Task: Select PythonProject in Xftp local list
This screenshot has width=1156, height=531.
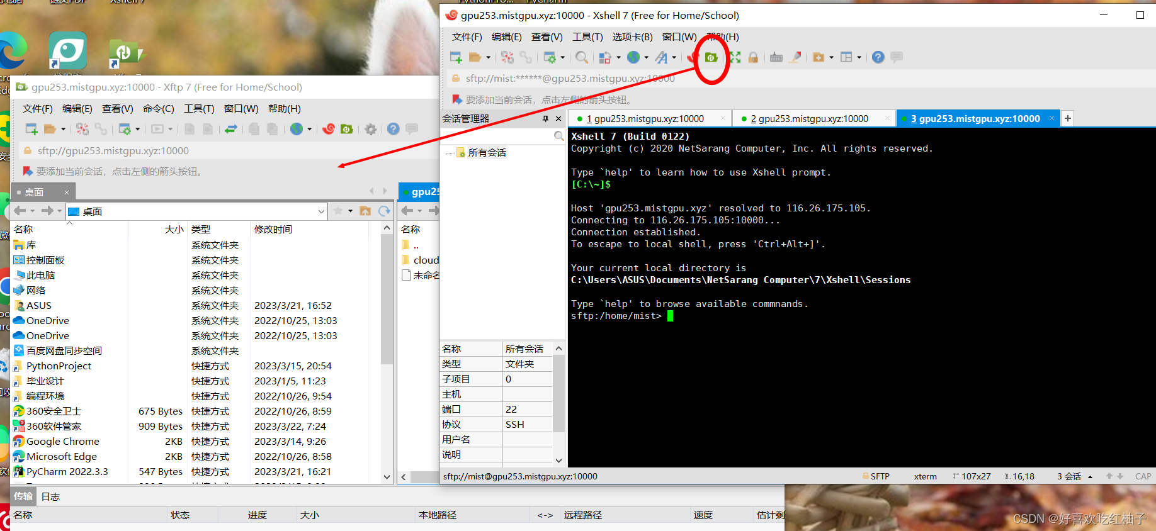Action: click(59, 366)
